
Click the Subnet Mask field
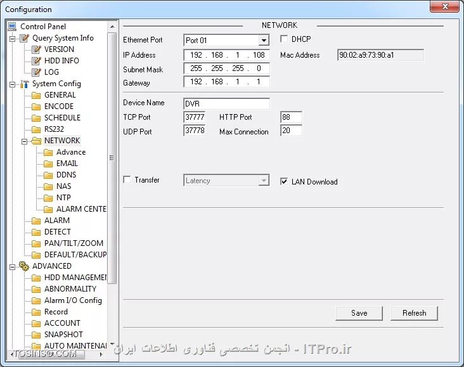tap(226, 68)
